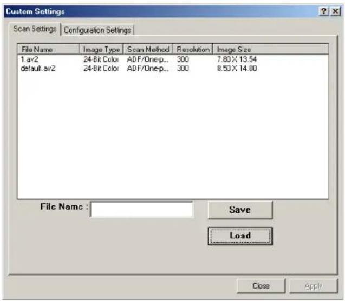Click the 24-Bit Color cell of default.av2
Viewport: 345px width, 301px height.
[101, 68]
